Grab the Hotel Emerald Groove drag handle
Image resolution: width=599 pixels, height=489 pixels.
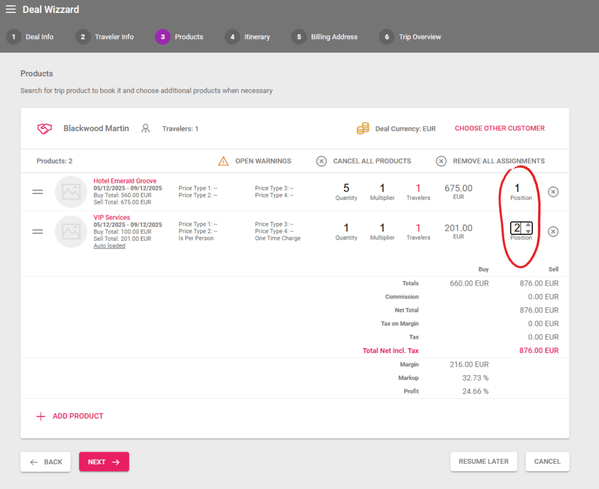[37, 192]
